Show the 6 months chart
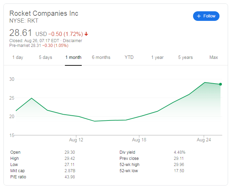The height and width of the screenshot is (191, 237). [x=101, y=58]
